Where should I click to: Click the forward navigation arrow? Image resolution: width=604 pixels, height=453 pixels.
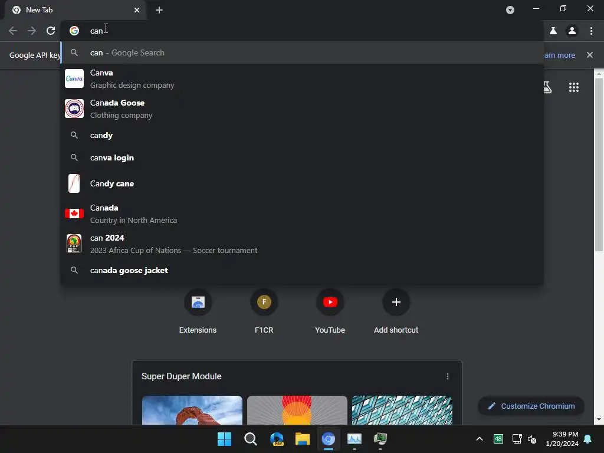pyautogui.click(x=32, y=31)
